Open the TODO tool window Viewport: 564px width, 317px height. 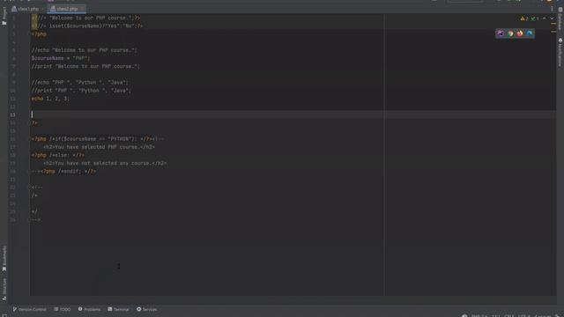click(63, 309)
